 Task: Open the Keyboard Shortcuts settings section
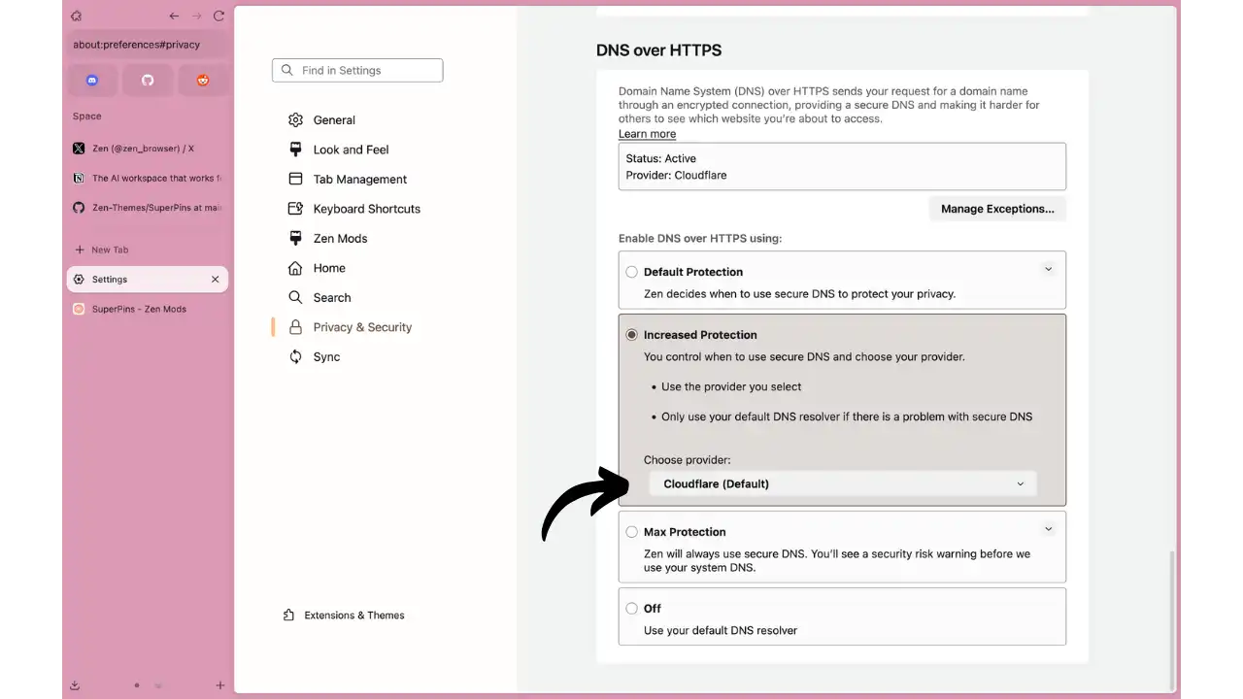click(x=366, y=209)
